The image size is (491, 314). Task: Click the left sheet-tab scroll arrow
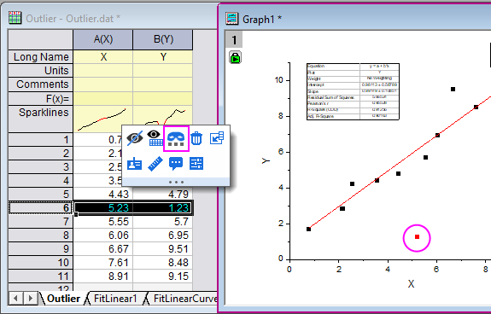click(x=15, y=299)
